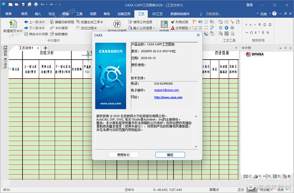This screenshot has width=294, height=193.
Task: Click the blue gear icon in 工艺工具
Action: point(221,28)
